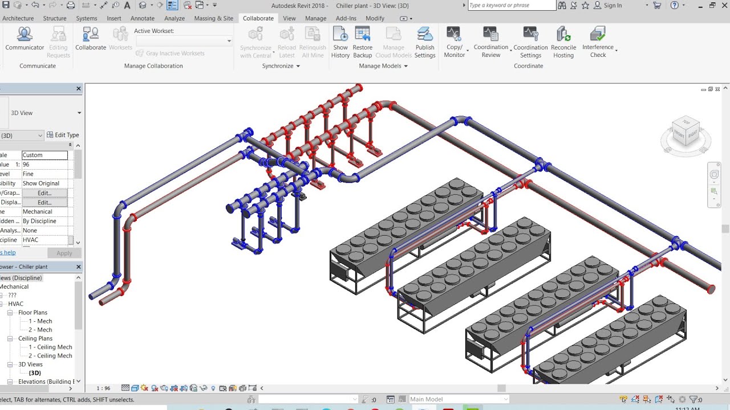Switch to the Systems tab

[87, 18]
